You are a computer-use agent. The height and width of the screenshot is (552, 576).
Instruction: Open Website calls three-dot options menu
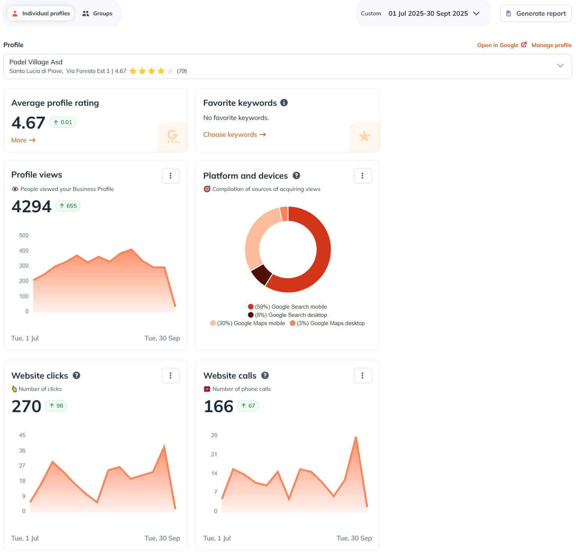click(x=362, y=376)
